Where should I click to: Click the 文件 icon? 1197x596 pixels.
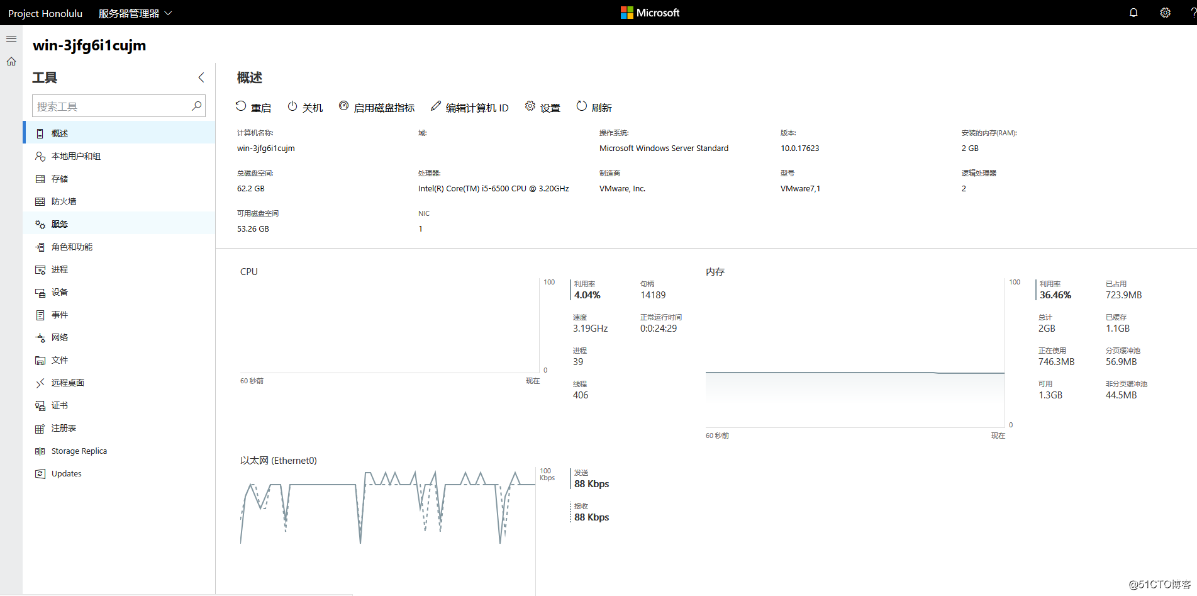tap(40, 360)
